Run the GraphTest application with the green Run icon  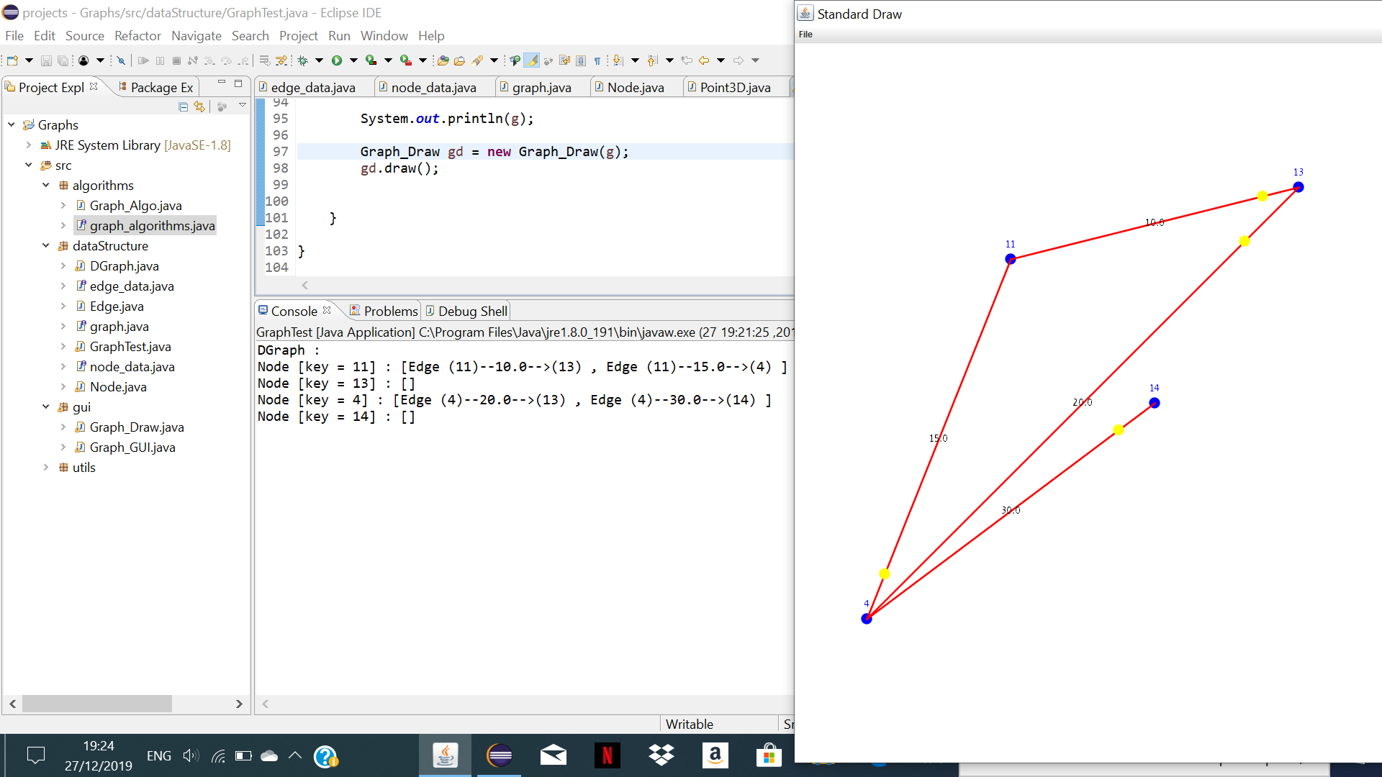click(x=337, y=61)
